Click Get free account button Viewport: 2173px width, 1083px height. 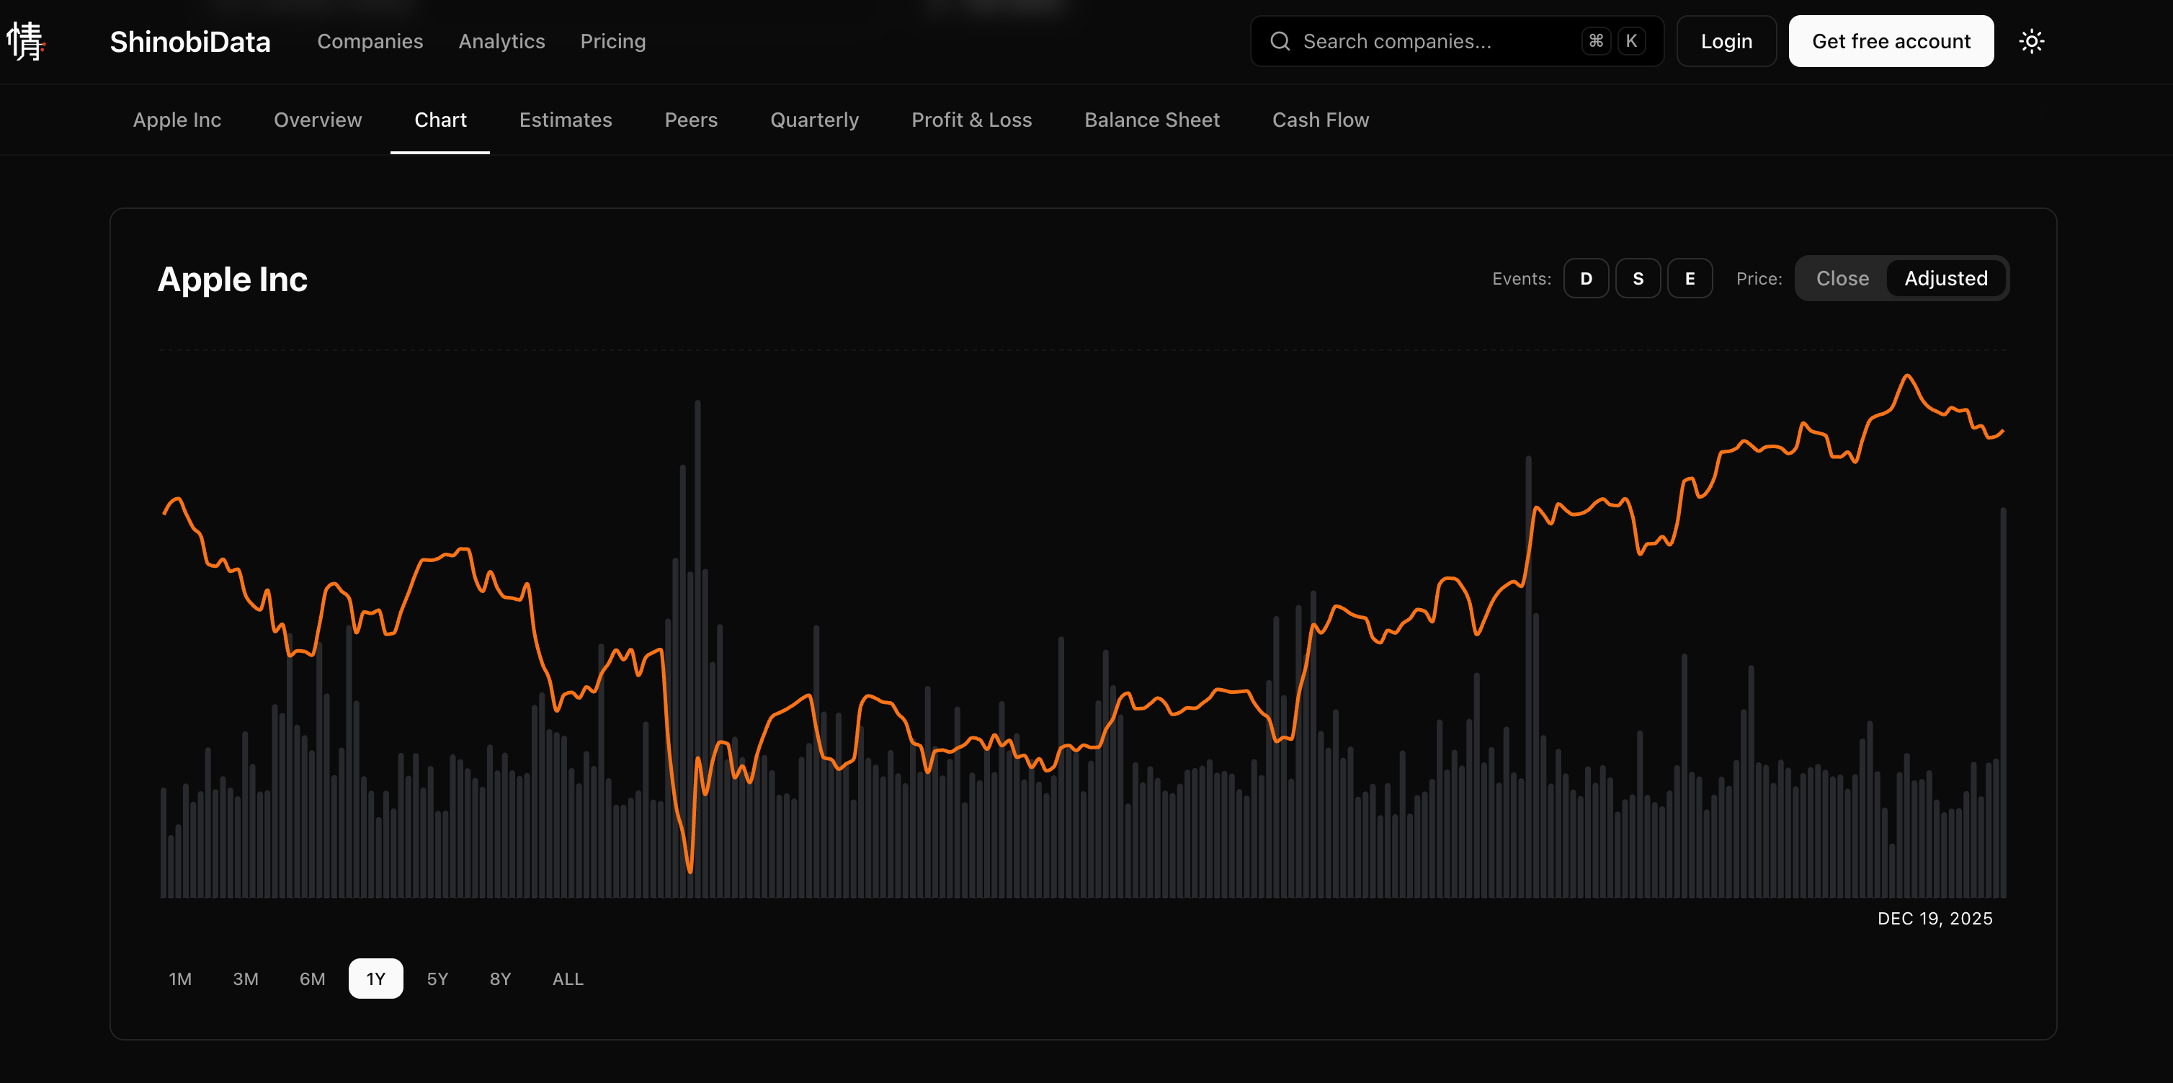click(1891, 40)
